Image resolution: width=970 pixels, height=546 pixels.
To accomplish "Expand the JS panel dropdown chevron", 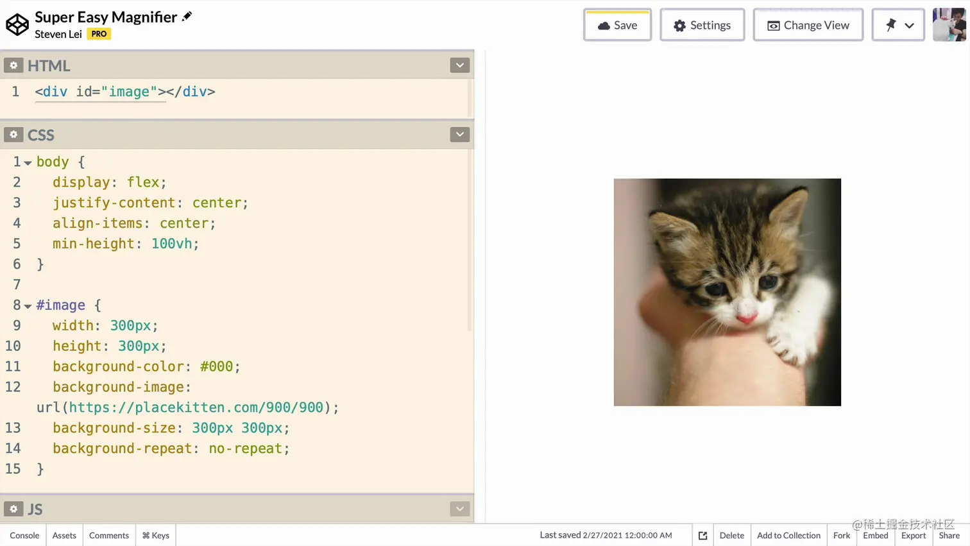I will [459, 509].
